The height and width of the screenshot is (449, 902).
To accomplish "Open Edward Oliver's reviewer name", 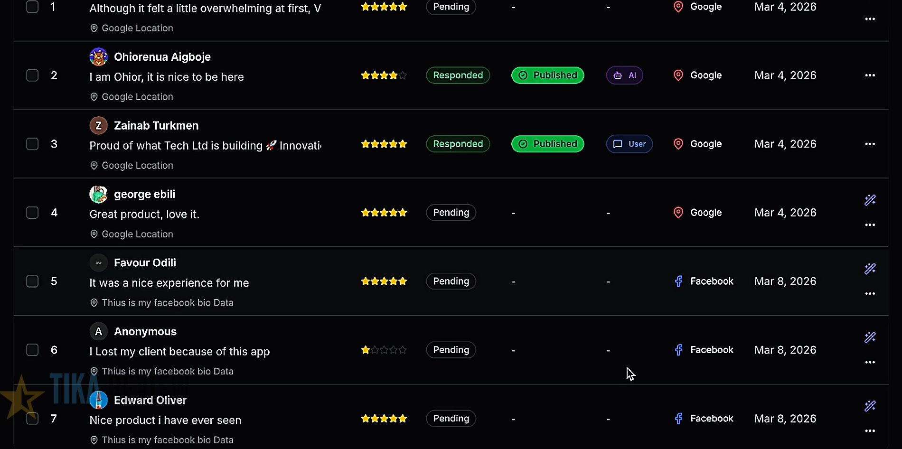I will (150, 400).
